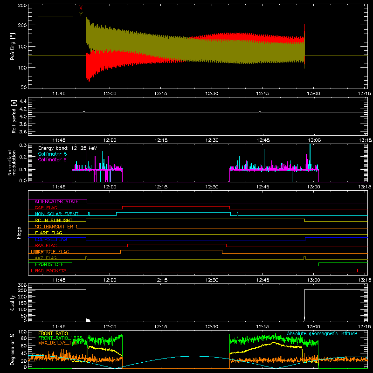Select the FLARE_FLAG label
The height and width of the screenshot is (373, 373).
[x=48, y=233]
